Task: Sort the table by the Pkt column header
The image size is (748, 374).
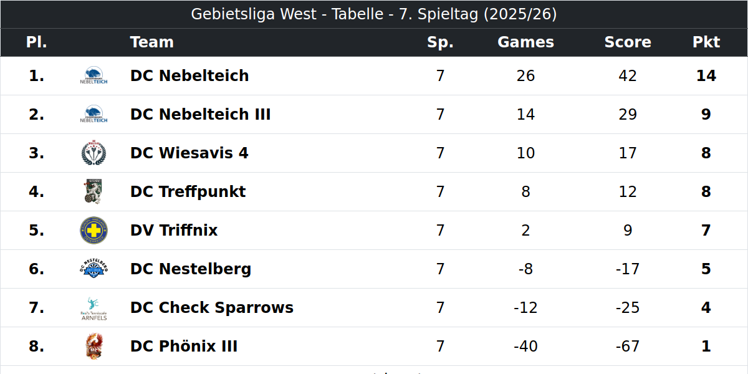Action: click(706, 42)
